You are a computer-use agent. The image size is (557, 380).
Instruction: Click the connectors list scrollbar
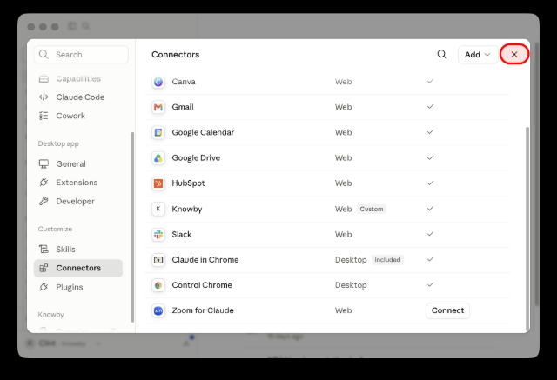tap(527, 229)
